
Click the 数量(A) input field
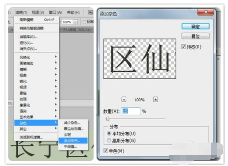(131, 111)
